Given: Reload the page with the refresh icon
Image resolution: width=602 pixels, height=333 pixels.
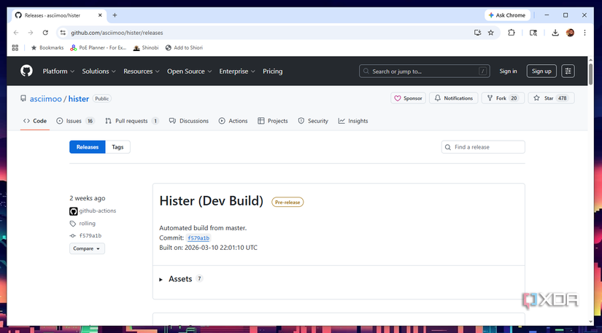Looking at the screenshot, I should [45, 33].
